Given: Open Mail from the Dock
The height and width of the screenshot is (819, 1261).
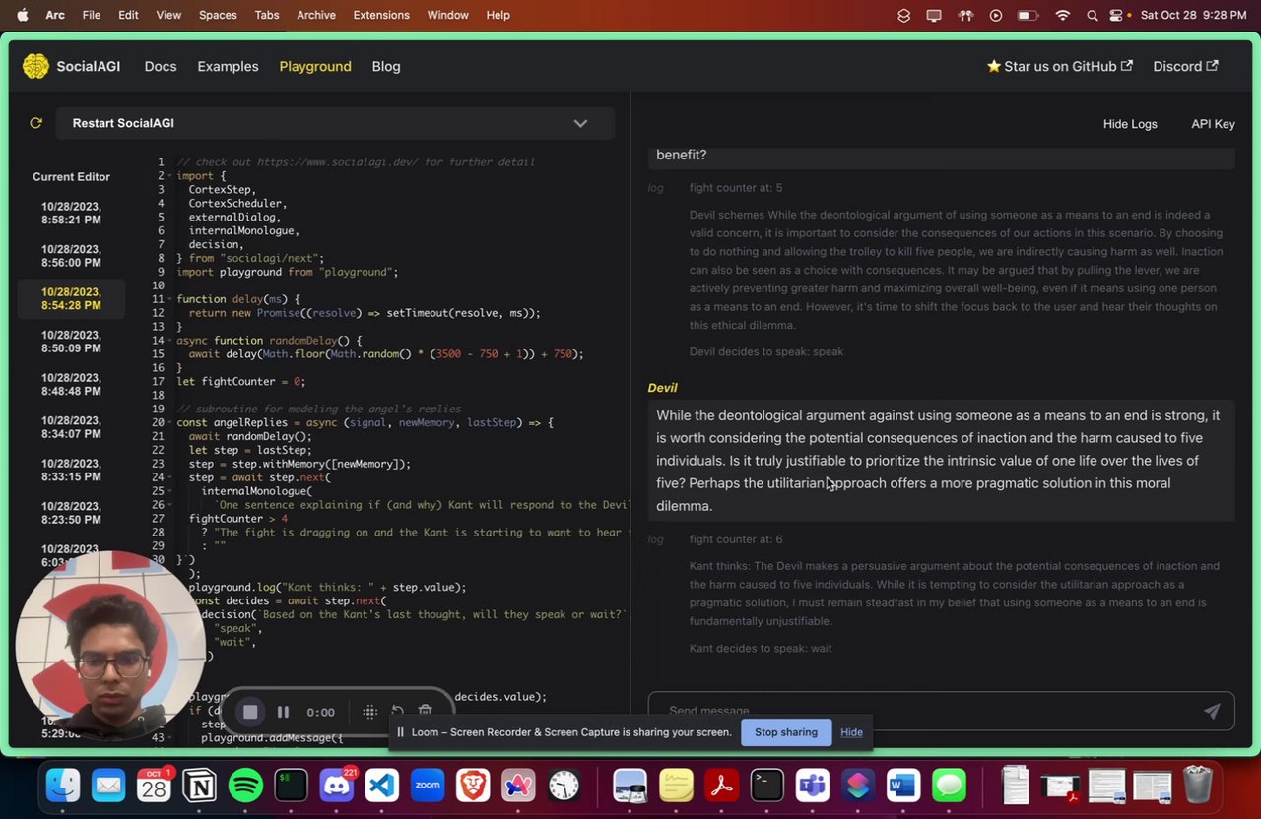Looking at the screenshot, I should [x=108, y=786].
